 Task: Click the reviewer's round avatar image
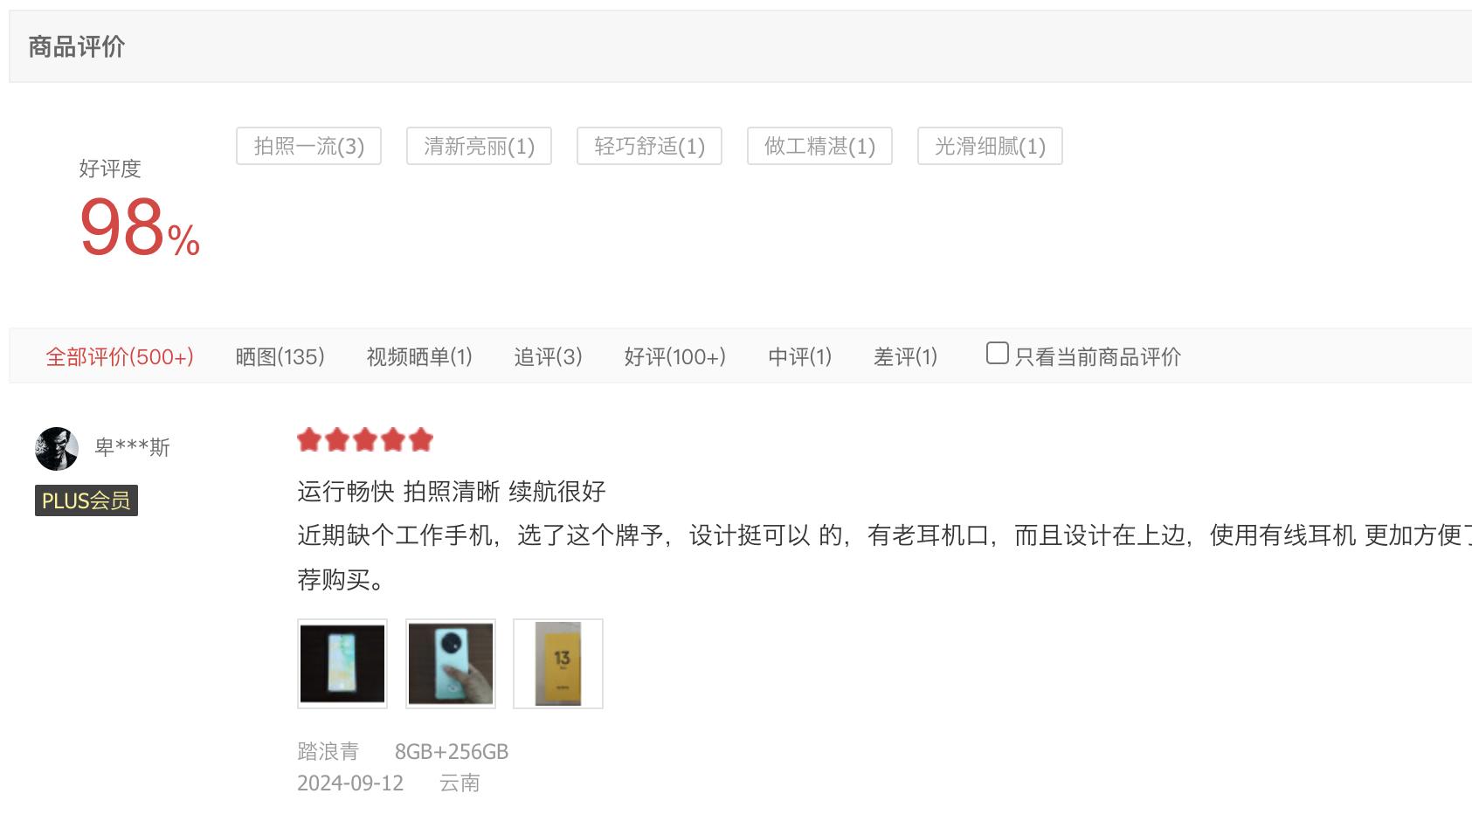pyautogui.click(x=57, y=449)
